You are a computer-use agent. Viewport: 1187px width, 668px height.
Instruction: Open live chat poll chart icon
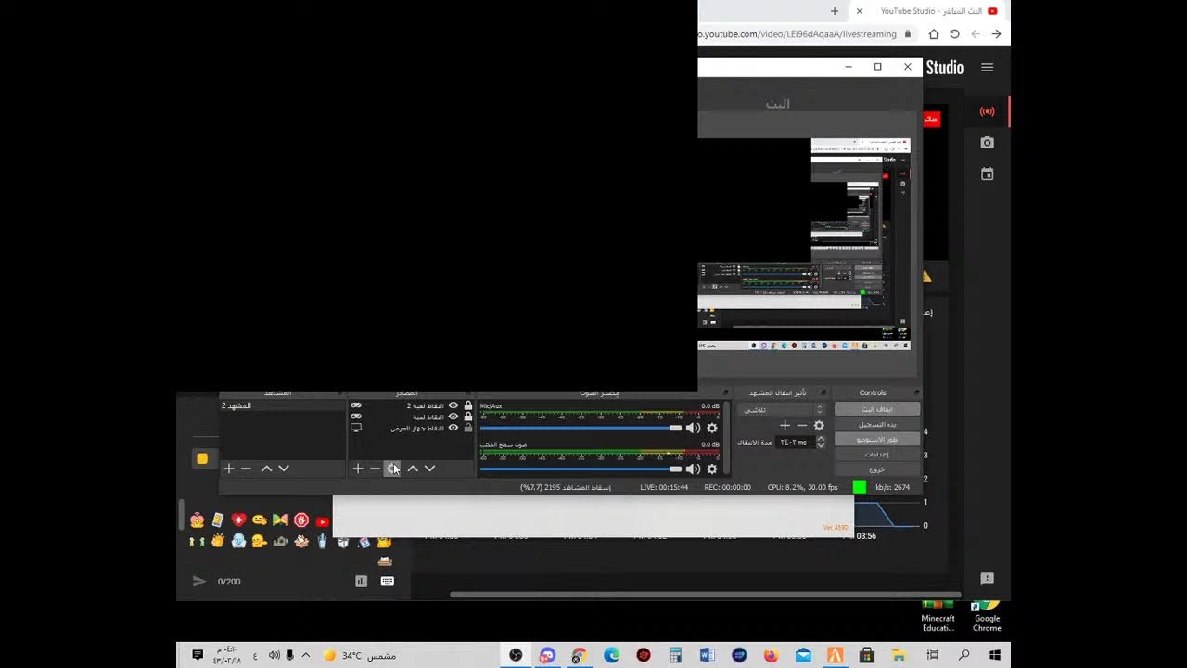[362, 581]
